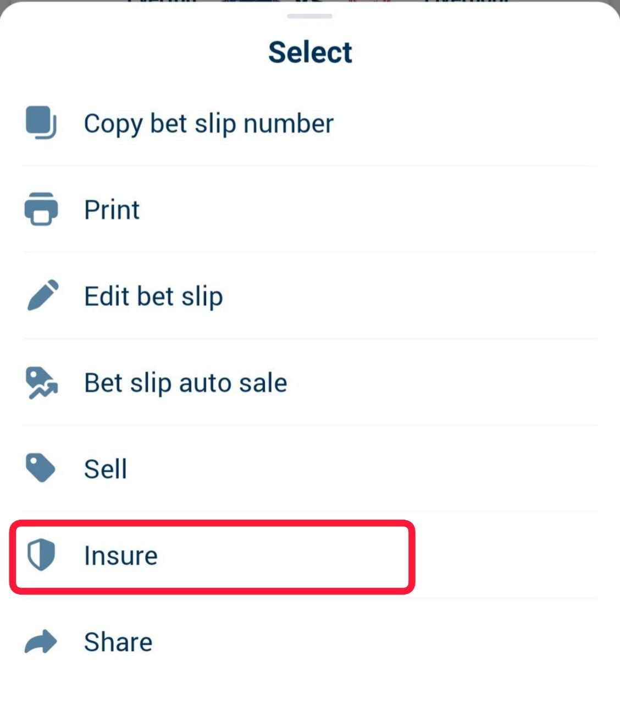Viewport: 620px width, 704px height.
Task: Choose the Print option label
Action: pos(112,210)
